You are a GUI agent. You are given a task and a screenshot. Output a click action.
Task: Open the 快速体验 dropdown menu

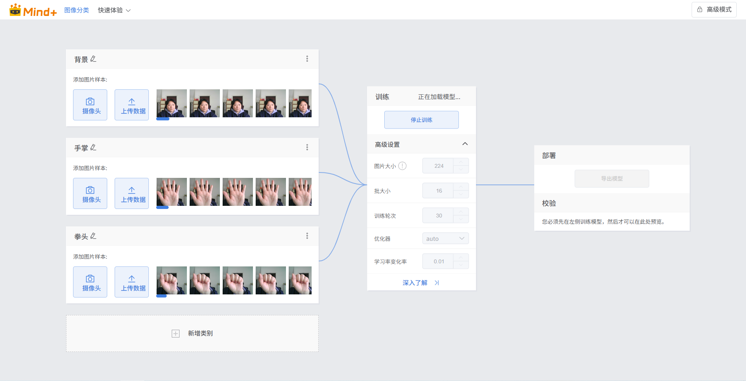pyautogui.click(x=114, y=10)
